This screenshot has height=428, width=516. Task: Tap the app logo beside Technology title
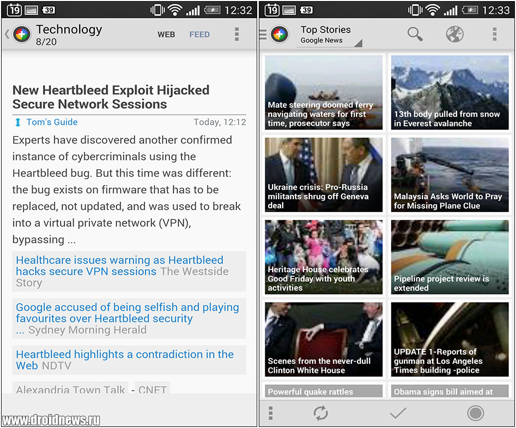[x=22, y=34]
